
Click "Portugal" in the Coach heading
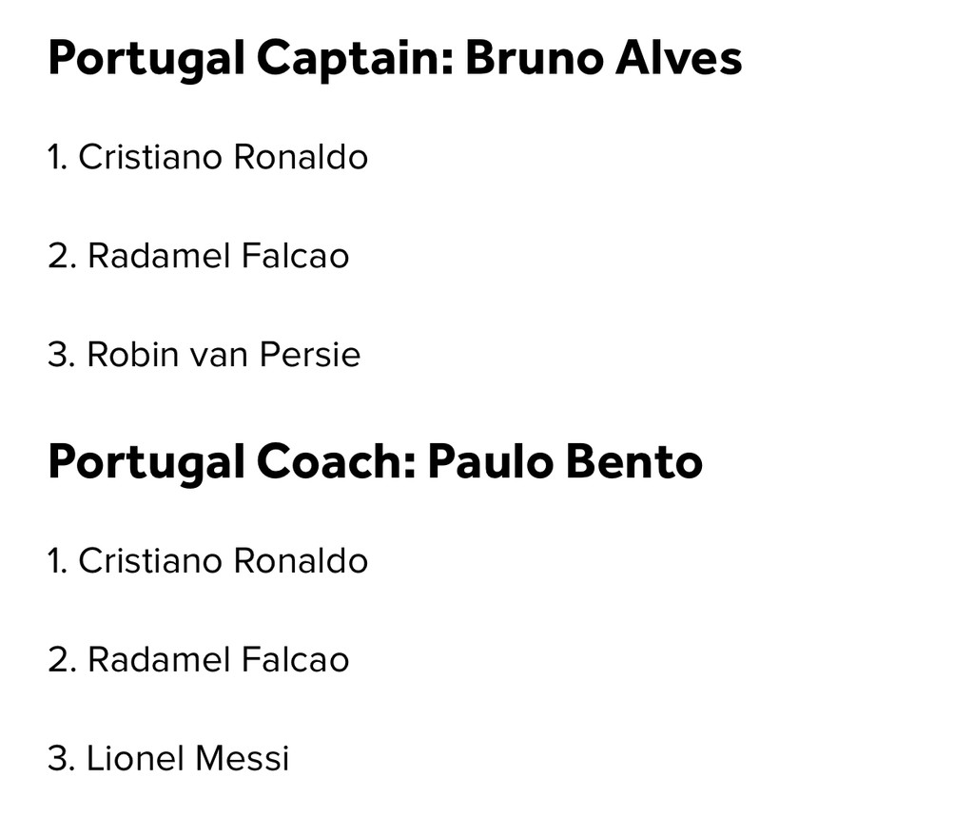146,462
